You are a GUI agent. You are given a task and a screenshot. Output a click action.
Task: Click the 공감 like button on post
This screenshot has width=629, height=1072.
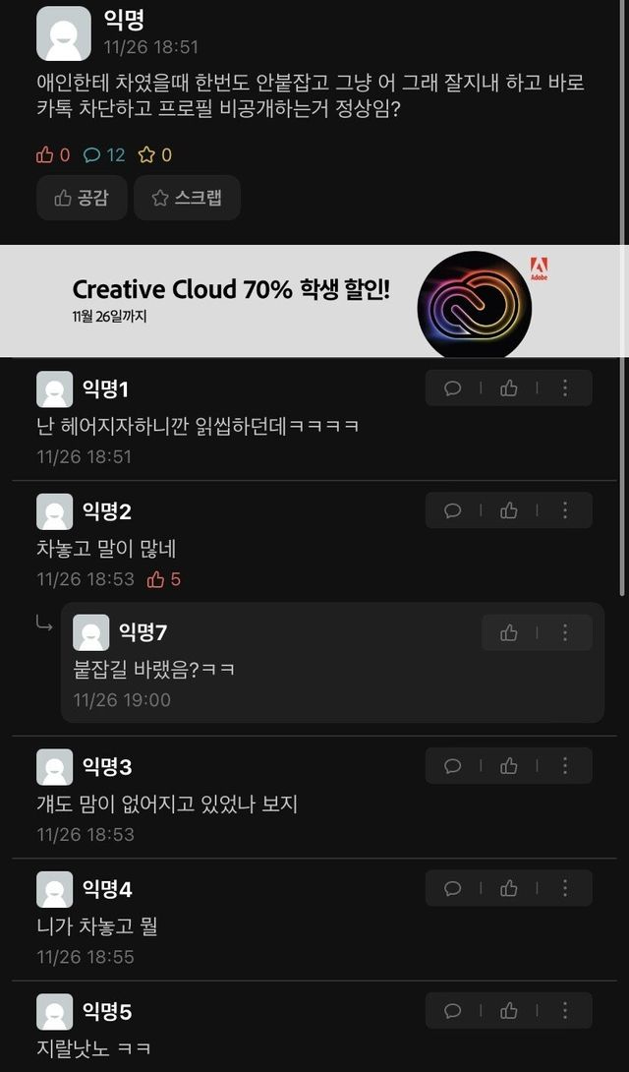point(82,198)
